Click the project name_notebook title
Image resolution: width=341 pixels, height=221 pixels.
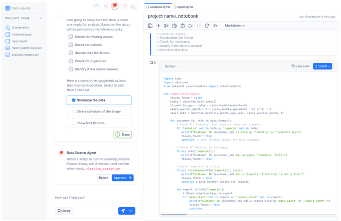(x=173, y=16)
